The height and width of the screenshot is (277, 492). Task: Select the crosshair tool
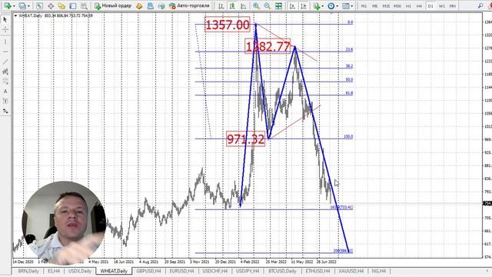click(5, 30)
